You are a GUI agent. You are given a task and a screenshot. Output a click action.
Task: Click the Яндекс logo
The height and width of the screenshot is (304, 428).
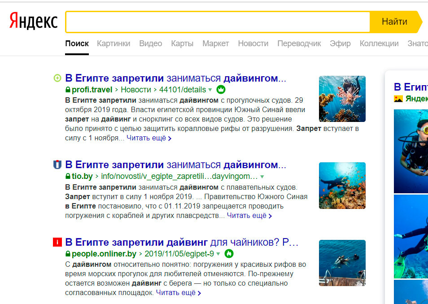(x=34, y=21)
